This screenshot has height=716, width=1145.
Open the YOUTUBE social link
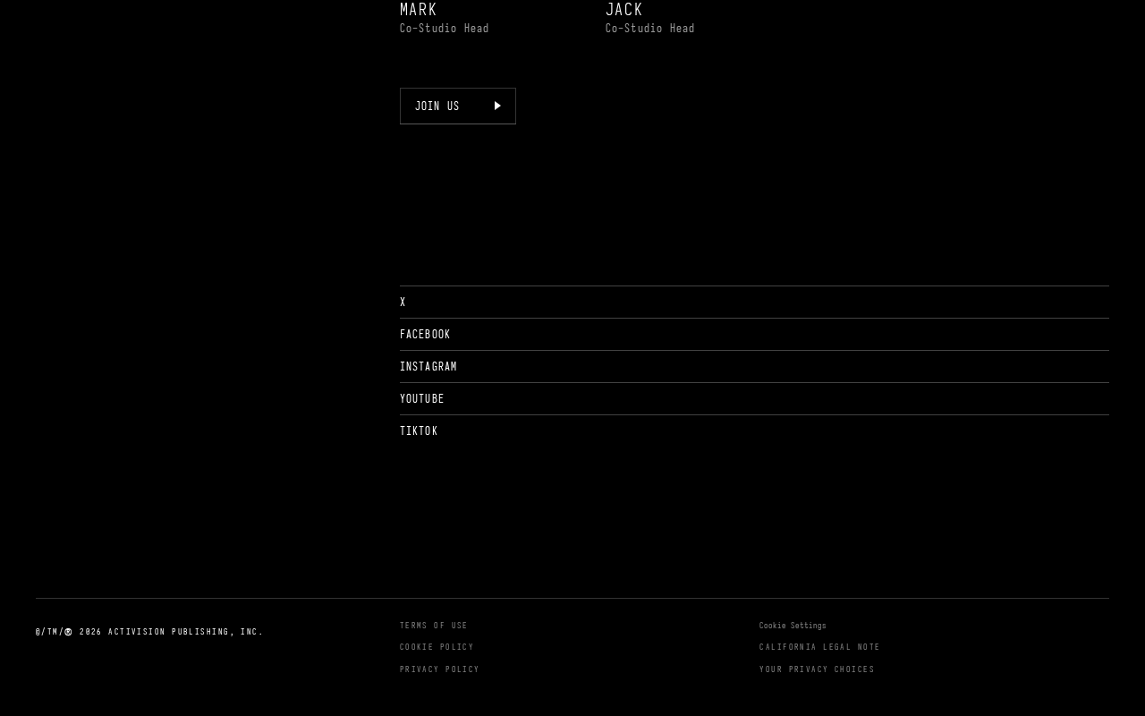[x=422, y=399]
